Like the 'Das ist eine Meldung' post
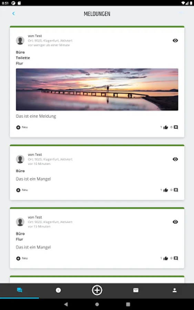Image resolution: width=194 pixels, height=310 pixels. 166,127
